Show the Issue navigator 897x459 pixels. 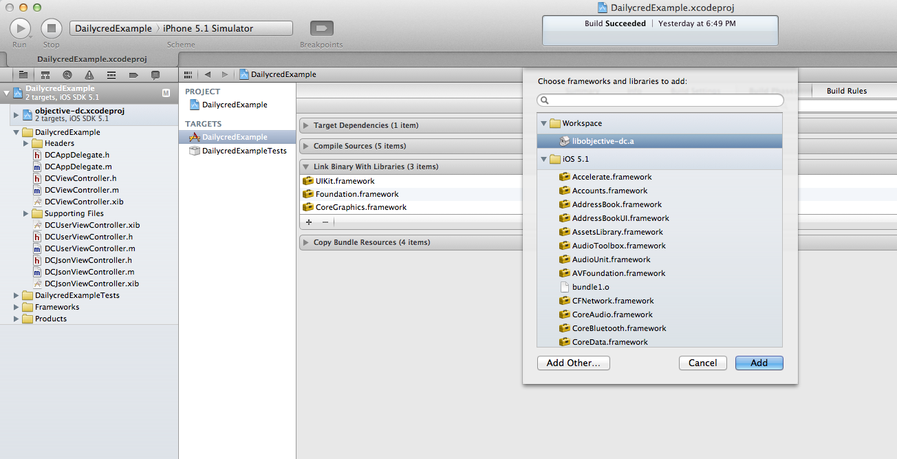point(89,74)
